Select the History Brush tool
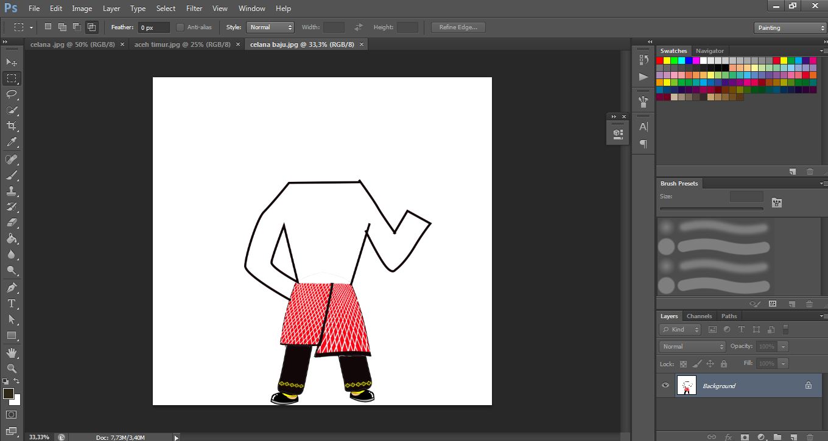Viewport: 828px width, 441px height. tap(12, 207)
